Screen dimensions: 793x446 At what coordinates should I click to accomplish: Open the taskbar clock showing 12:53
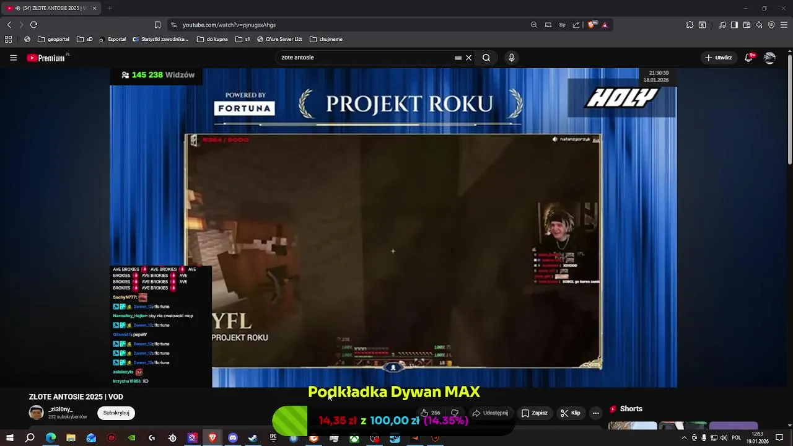click(x=757, y=438)
